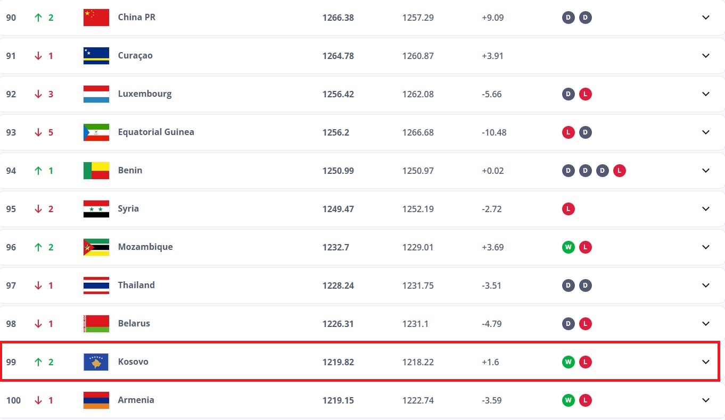This screenshot has width=725, height=420.
Task: Click Kosovo's green W match badge
Action: pyautogui.click(x=569, y=362)
